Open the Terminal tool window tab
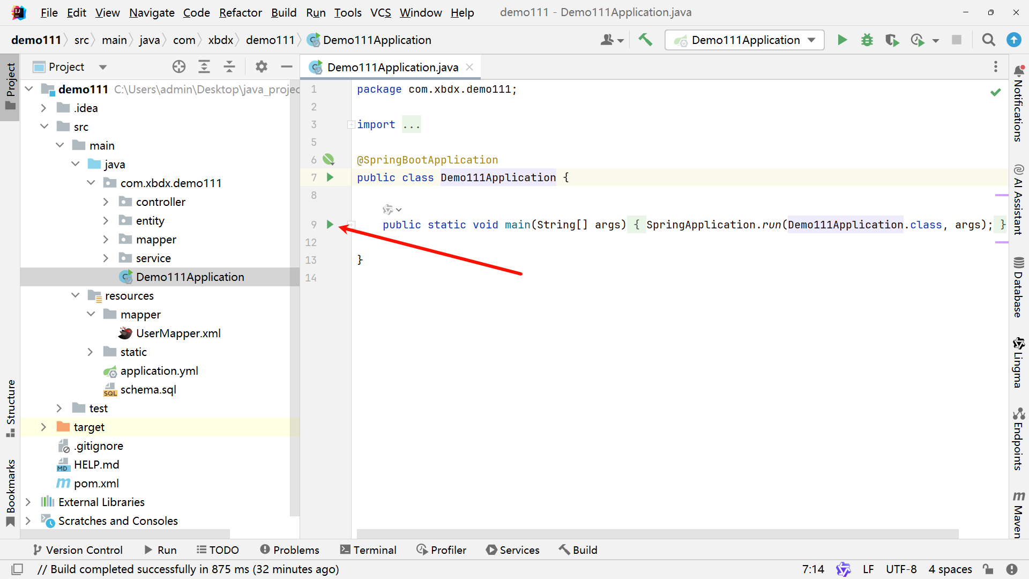Viewport: 1029px width, 579px height. pyautogui.click(x=368, y=550)
